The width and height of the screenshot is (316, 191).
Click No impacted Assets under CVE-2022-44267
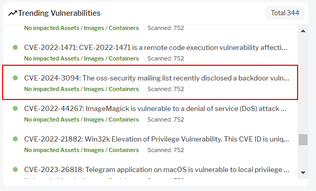[x=81, y=119]
